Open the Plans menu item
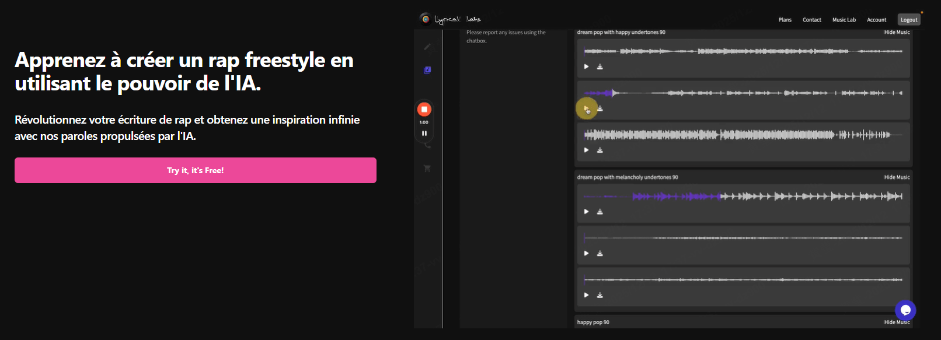 click(785, 20)
